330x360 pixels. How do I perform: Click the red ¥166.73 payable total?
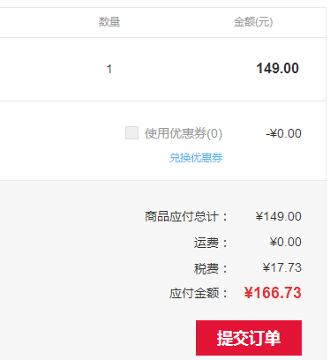point(273,293)
